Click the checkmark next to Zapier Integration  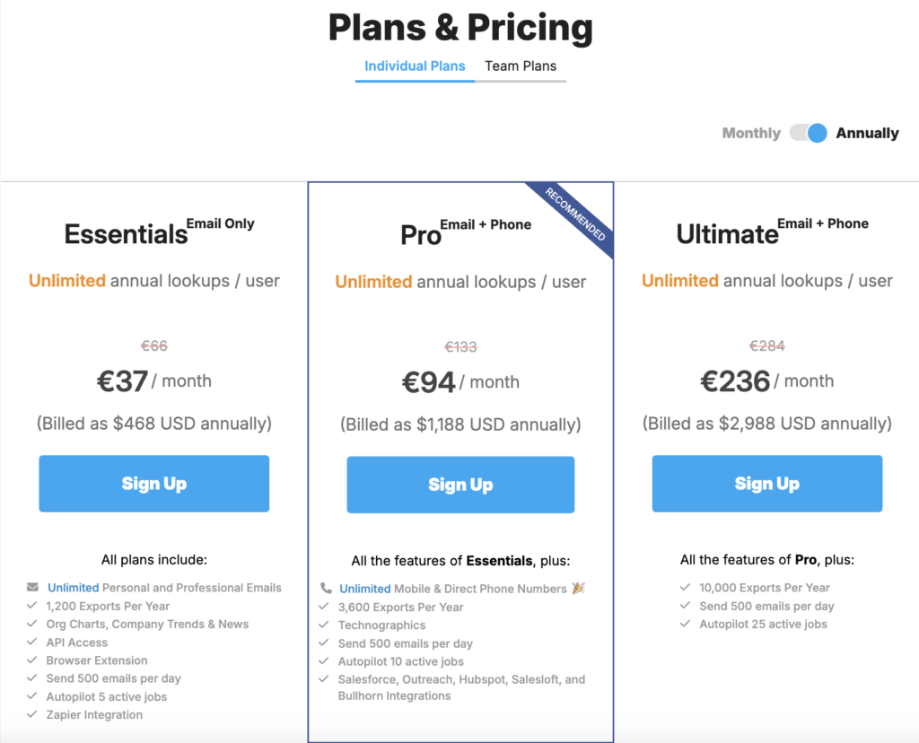(x=32, y=715)
